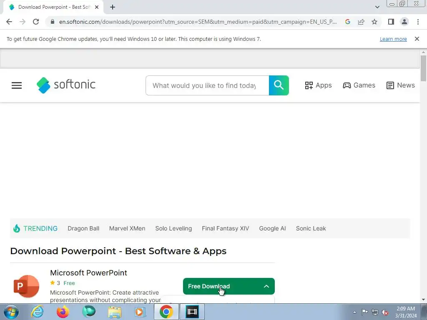The image size is (427, 320).
Task: Click the PowerPoint app icon
Action: pos(26,286)
